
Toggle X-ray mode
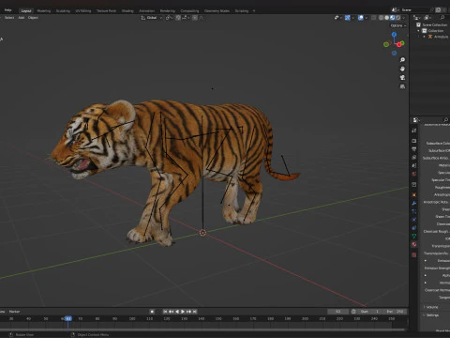click(374, 18)
